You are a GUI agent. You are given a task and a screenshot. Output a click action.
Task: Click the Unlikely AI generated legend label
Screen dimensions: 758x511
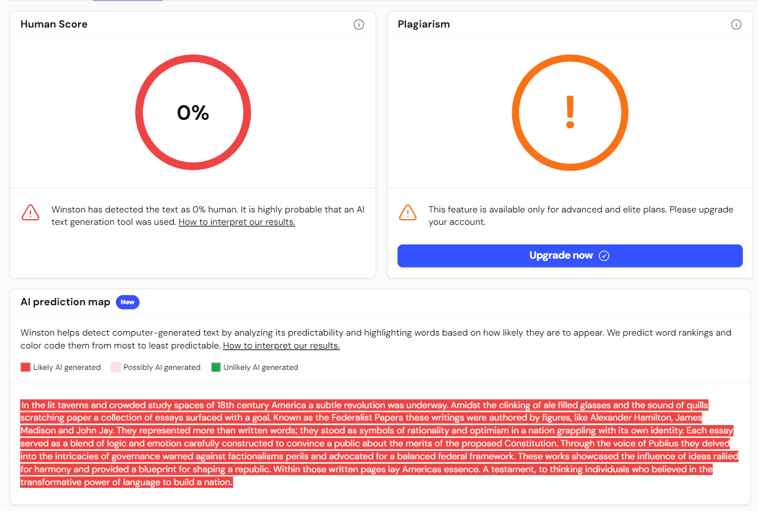pos(261,368)
